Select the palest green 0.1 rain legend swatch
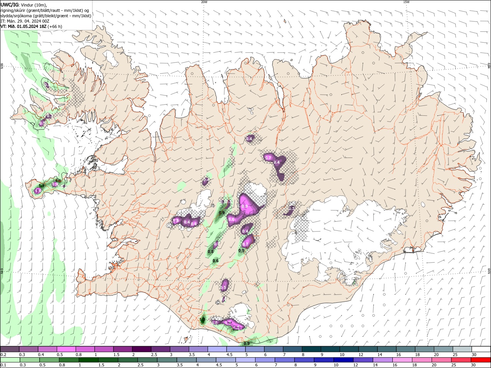The width and height of the screenshot is (491, 368). point(10,360)
